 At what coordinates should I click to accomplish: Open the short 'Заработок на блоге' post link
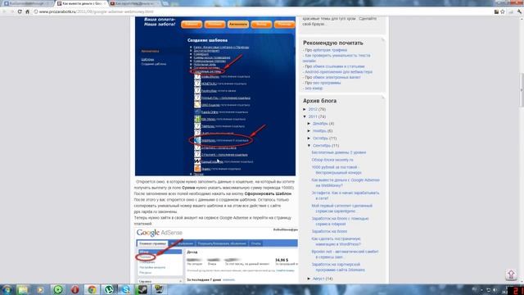pyautogui.click(x=329, y=231)
